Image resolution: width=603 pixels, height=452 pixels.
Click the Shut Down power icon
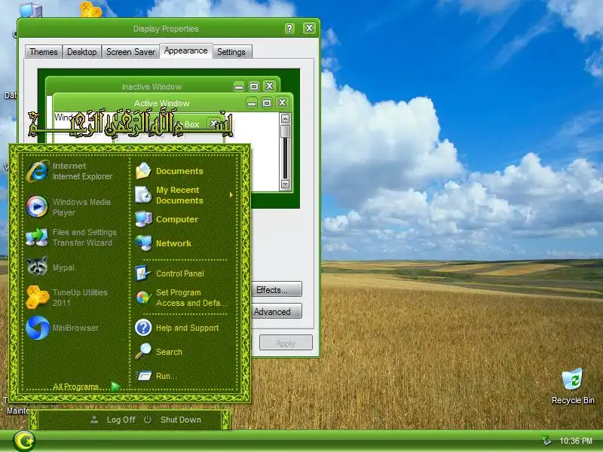pos(148,420)
